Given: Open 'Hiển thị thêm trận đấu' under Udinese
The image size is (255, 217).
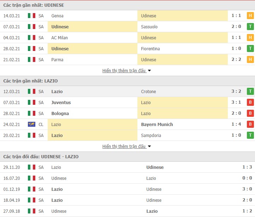Looking at the screenshot, I should [x=124, y=70].
